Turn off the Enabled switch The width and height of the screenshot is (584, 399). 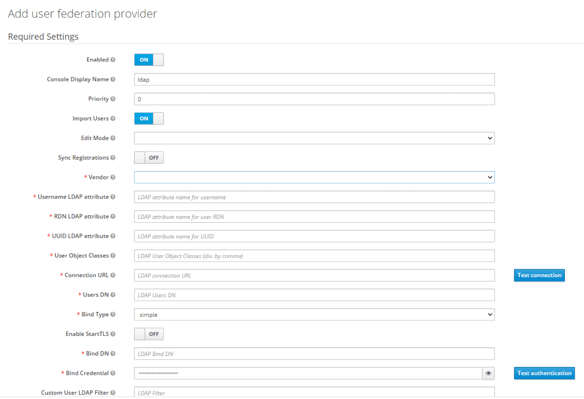tap(149, 59)
